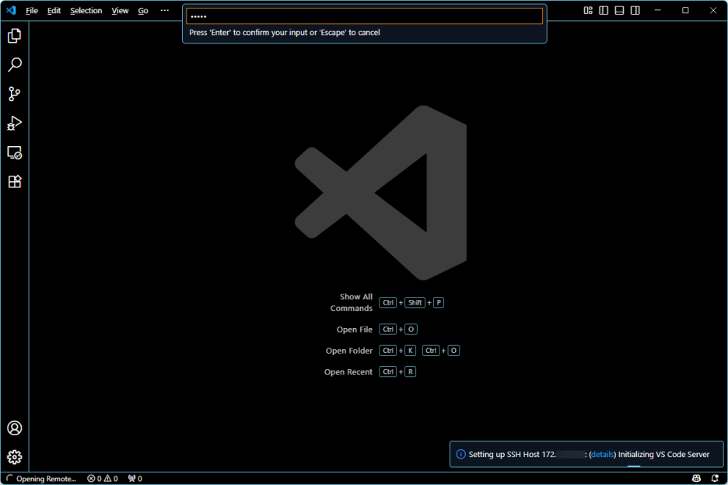
Task: Focus the password input field
Action: tap(364, 16)
